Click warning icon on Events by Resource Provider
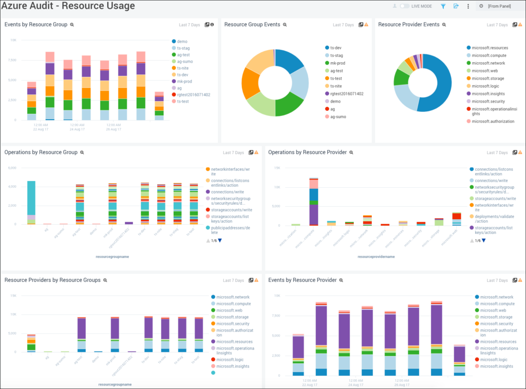Image resolution: width=526 pixels, height=389 pixels. [520, 280]
